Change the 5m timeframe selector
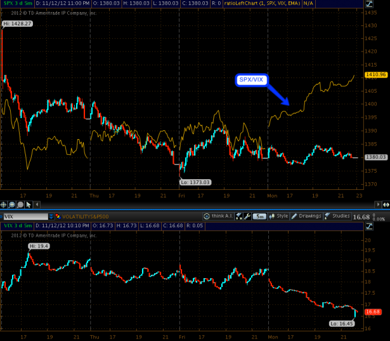 (259, 216)
